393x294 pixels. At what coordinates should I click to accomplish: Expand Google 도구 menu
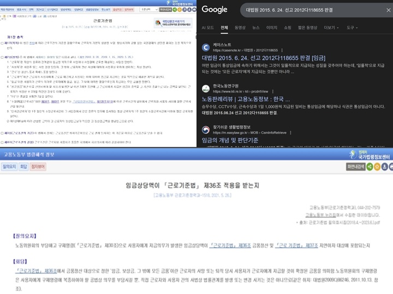coord(352,28)
